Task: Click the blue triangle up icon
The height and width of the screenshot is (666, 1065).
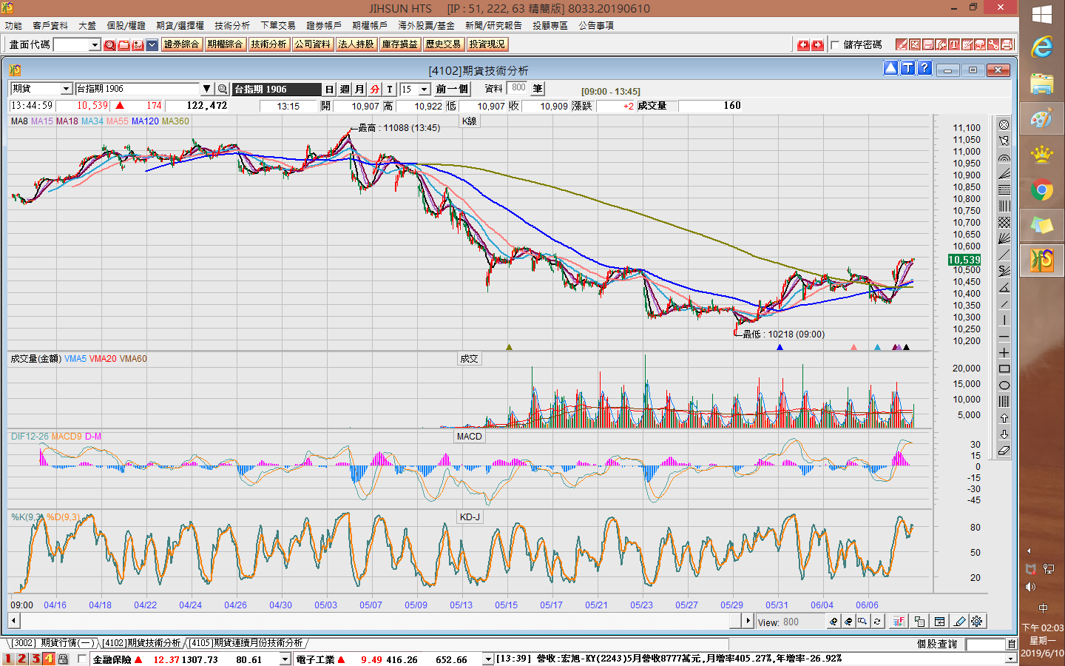Action: click(x=890, y=68)
